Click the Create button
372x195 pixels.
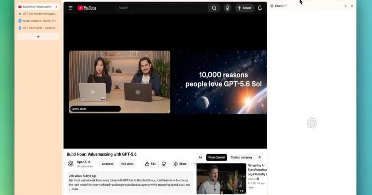tap(244, 8)
